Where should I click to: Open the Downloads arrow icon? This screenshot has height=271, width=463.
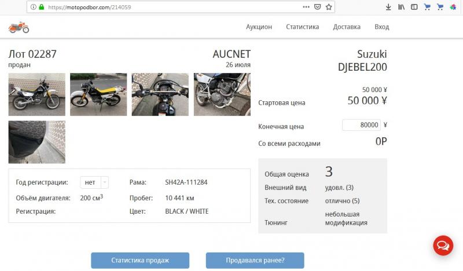coord(388,7)
